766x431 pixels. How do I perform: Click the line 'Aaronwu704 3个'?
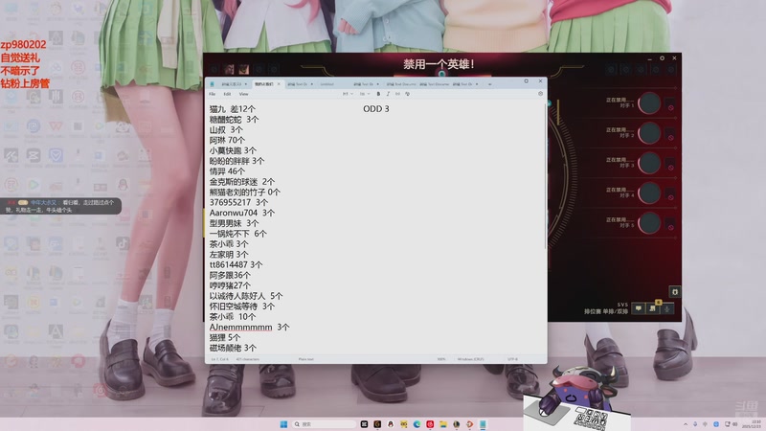pos(242,213)
